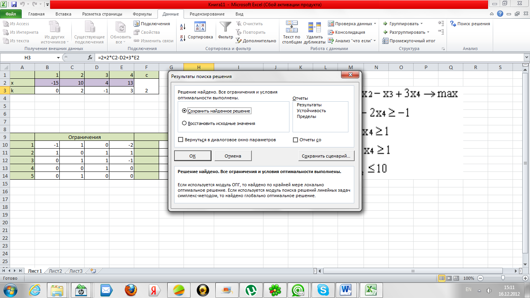Sort ascending A to Я icon

coord(182,27)
